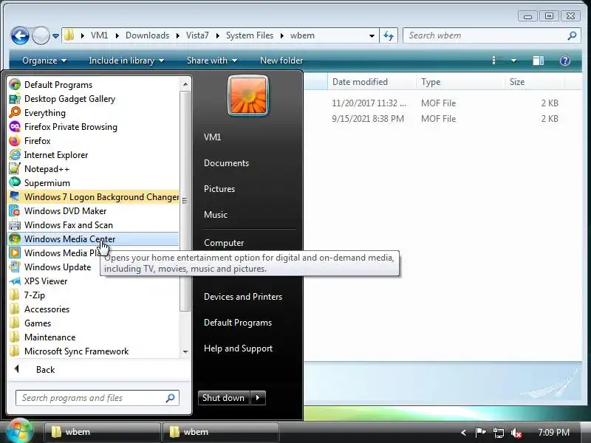Select first wbem taskbar button

pos(102,432)
